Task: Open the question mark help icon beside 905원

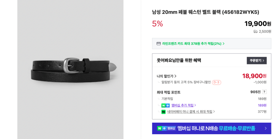Action: [x=264, y=92]
